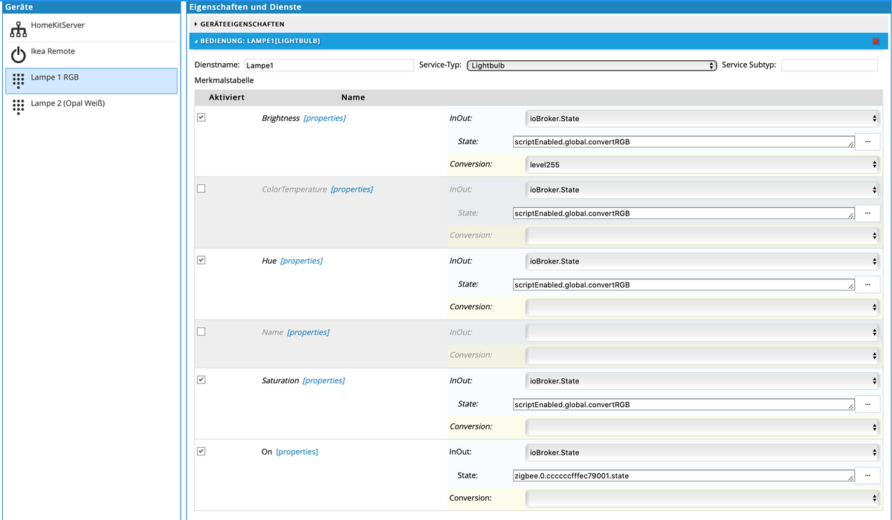Click the Ikea Remote power icon
Screen dimensions: 892x520
(19, 55)
